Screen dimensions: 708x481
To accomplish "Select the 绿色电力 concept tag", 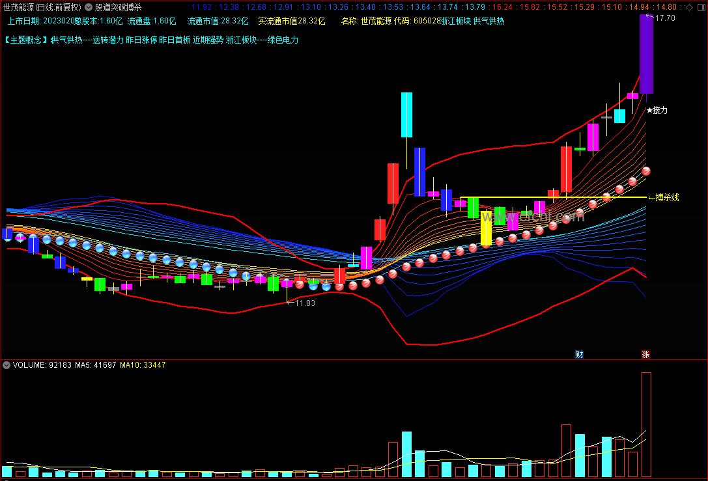I will point(283,40).
